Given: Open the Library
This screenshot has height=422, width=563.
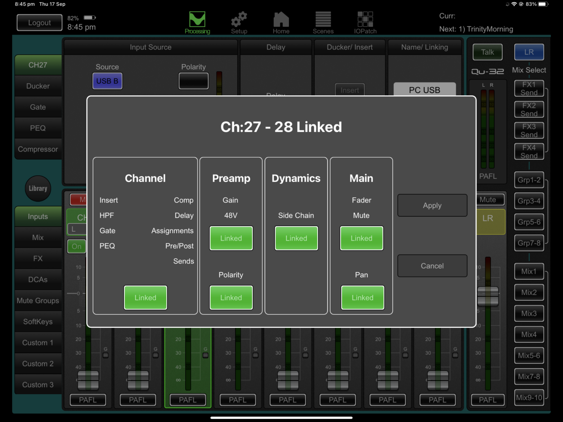Looking at the screenshot, I should click(x=38, y=188).
